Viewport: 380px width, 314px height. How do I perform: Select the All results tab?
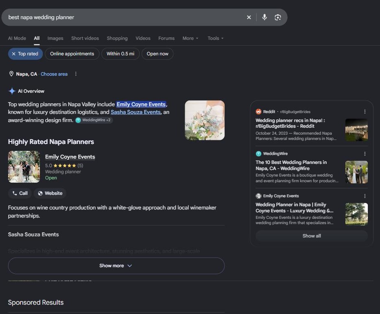[37, 38]
